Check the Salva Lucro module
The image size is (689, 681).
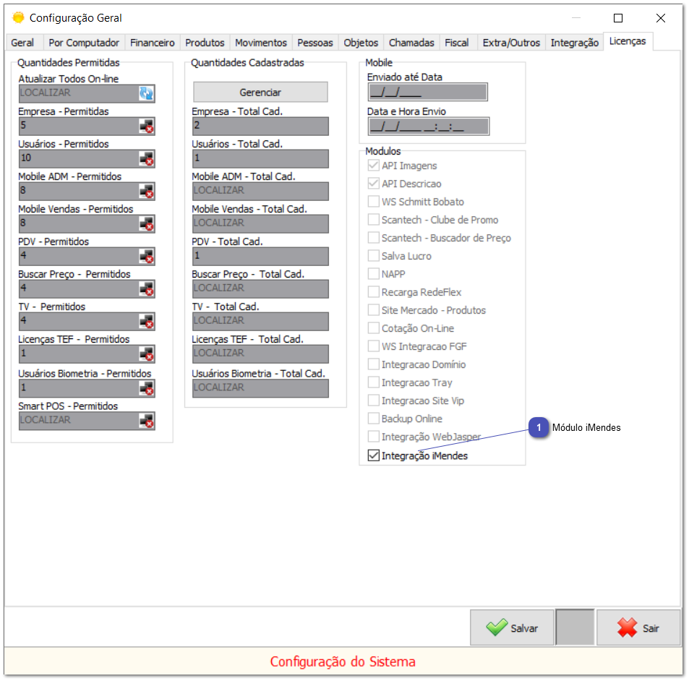(x=373, y=256)
